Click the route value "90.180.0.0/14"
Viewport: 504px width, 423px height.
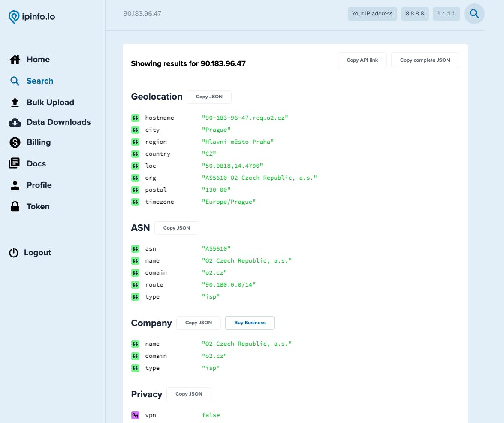tap(229, 285)
